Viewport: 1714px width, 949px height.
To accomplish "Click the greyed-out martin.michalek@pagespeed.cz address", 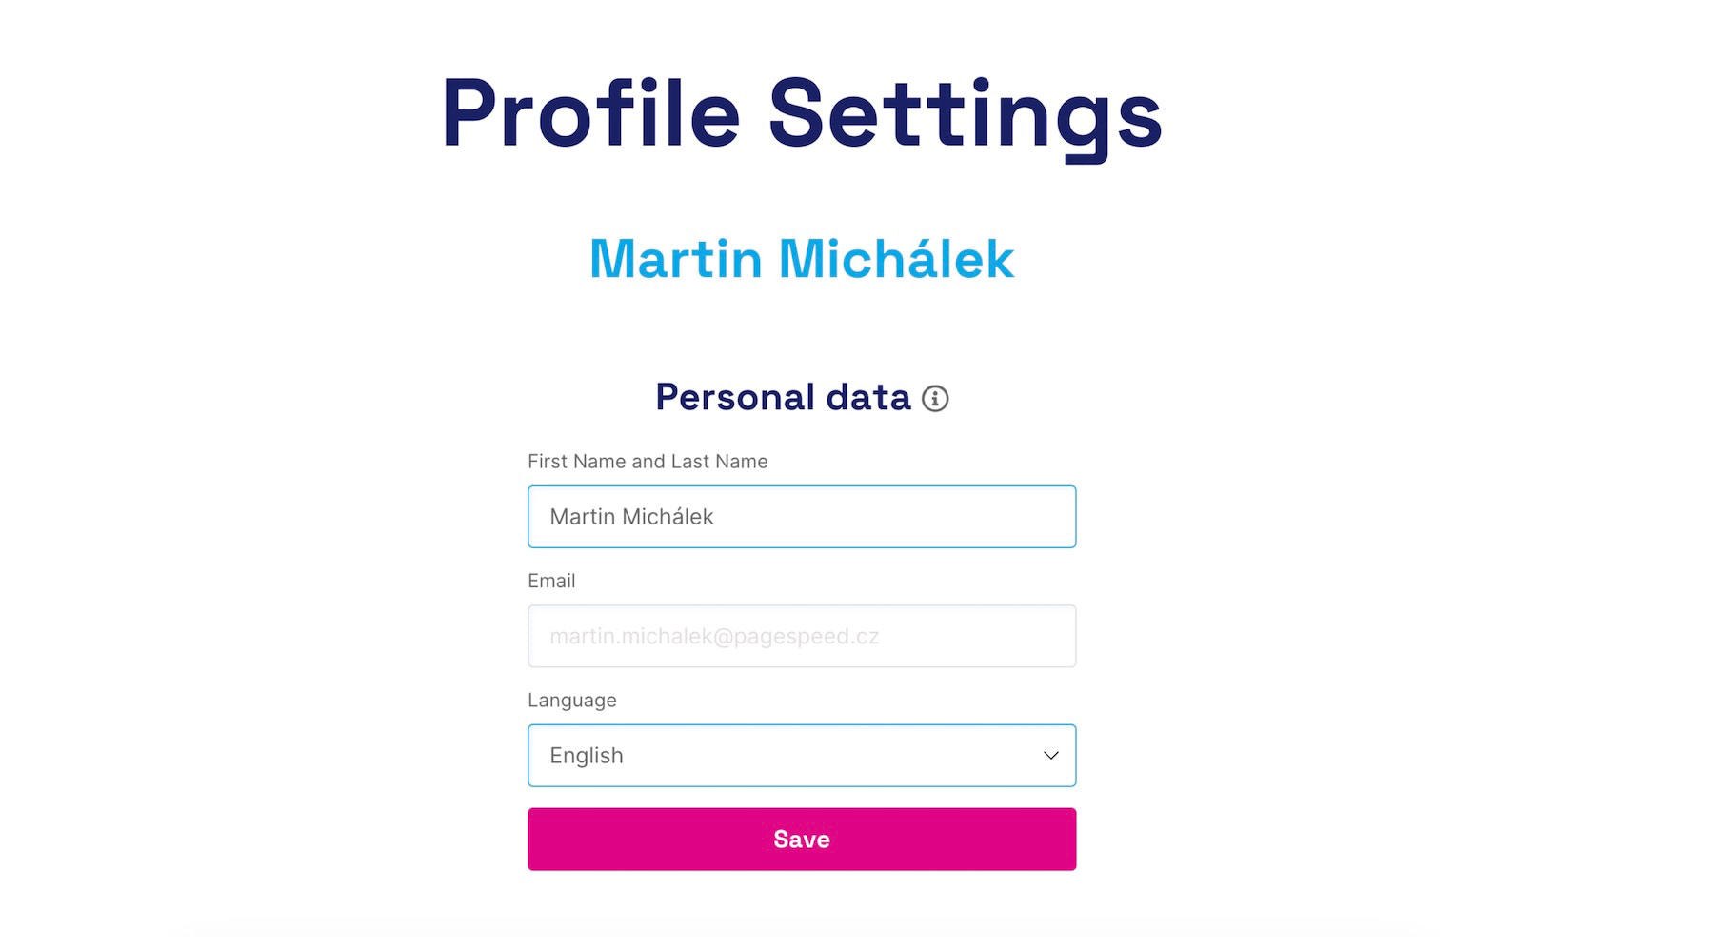I will coord(714,636).
